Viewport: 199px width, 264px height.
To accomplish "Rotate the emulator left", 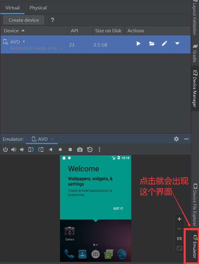I will pos(31,149).
